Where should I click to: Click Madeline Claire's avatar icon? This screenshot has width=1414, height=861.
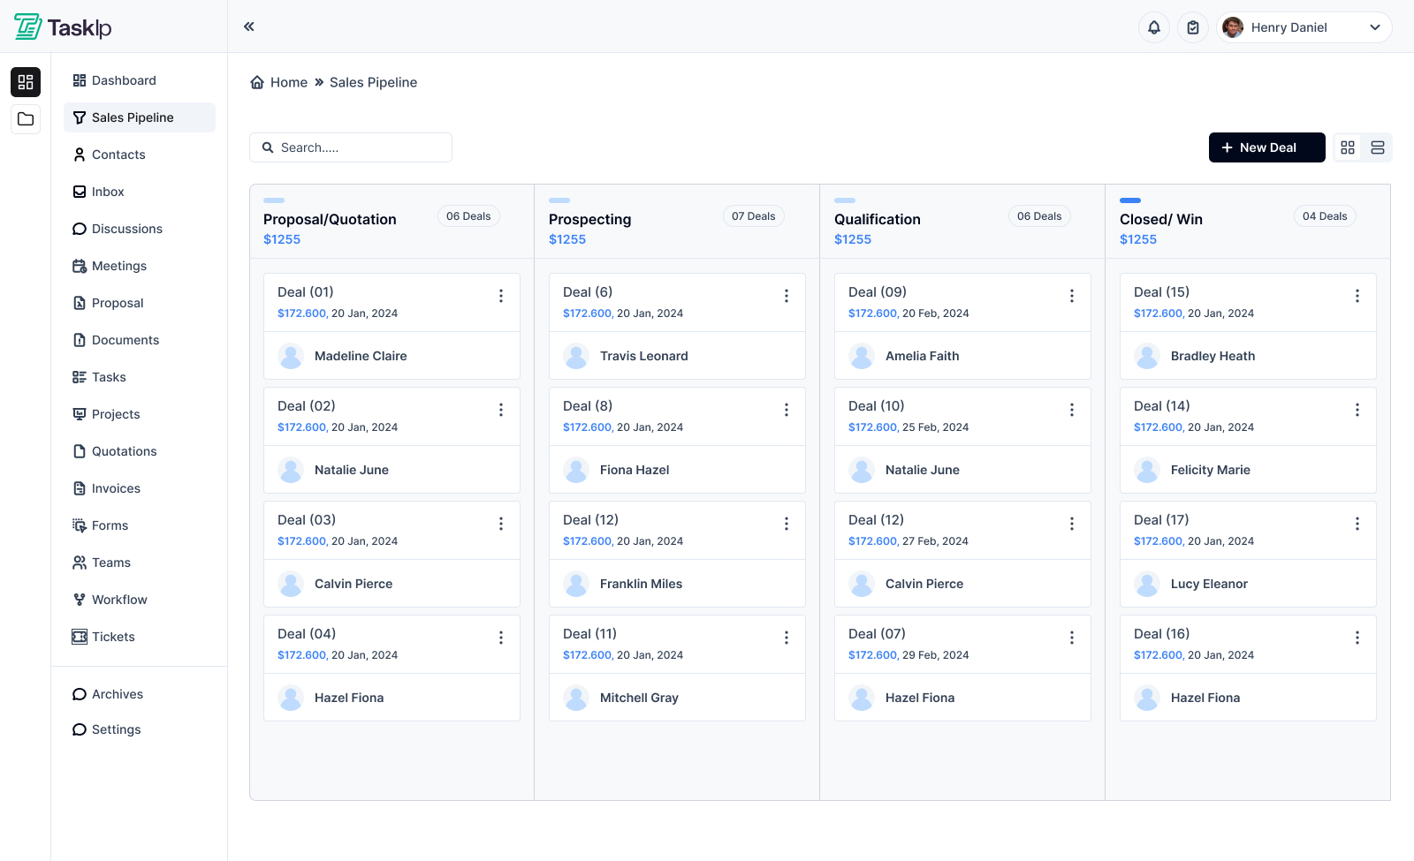click(x=291, y=356)
